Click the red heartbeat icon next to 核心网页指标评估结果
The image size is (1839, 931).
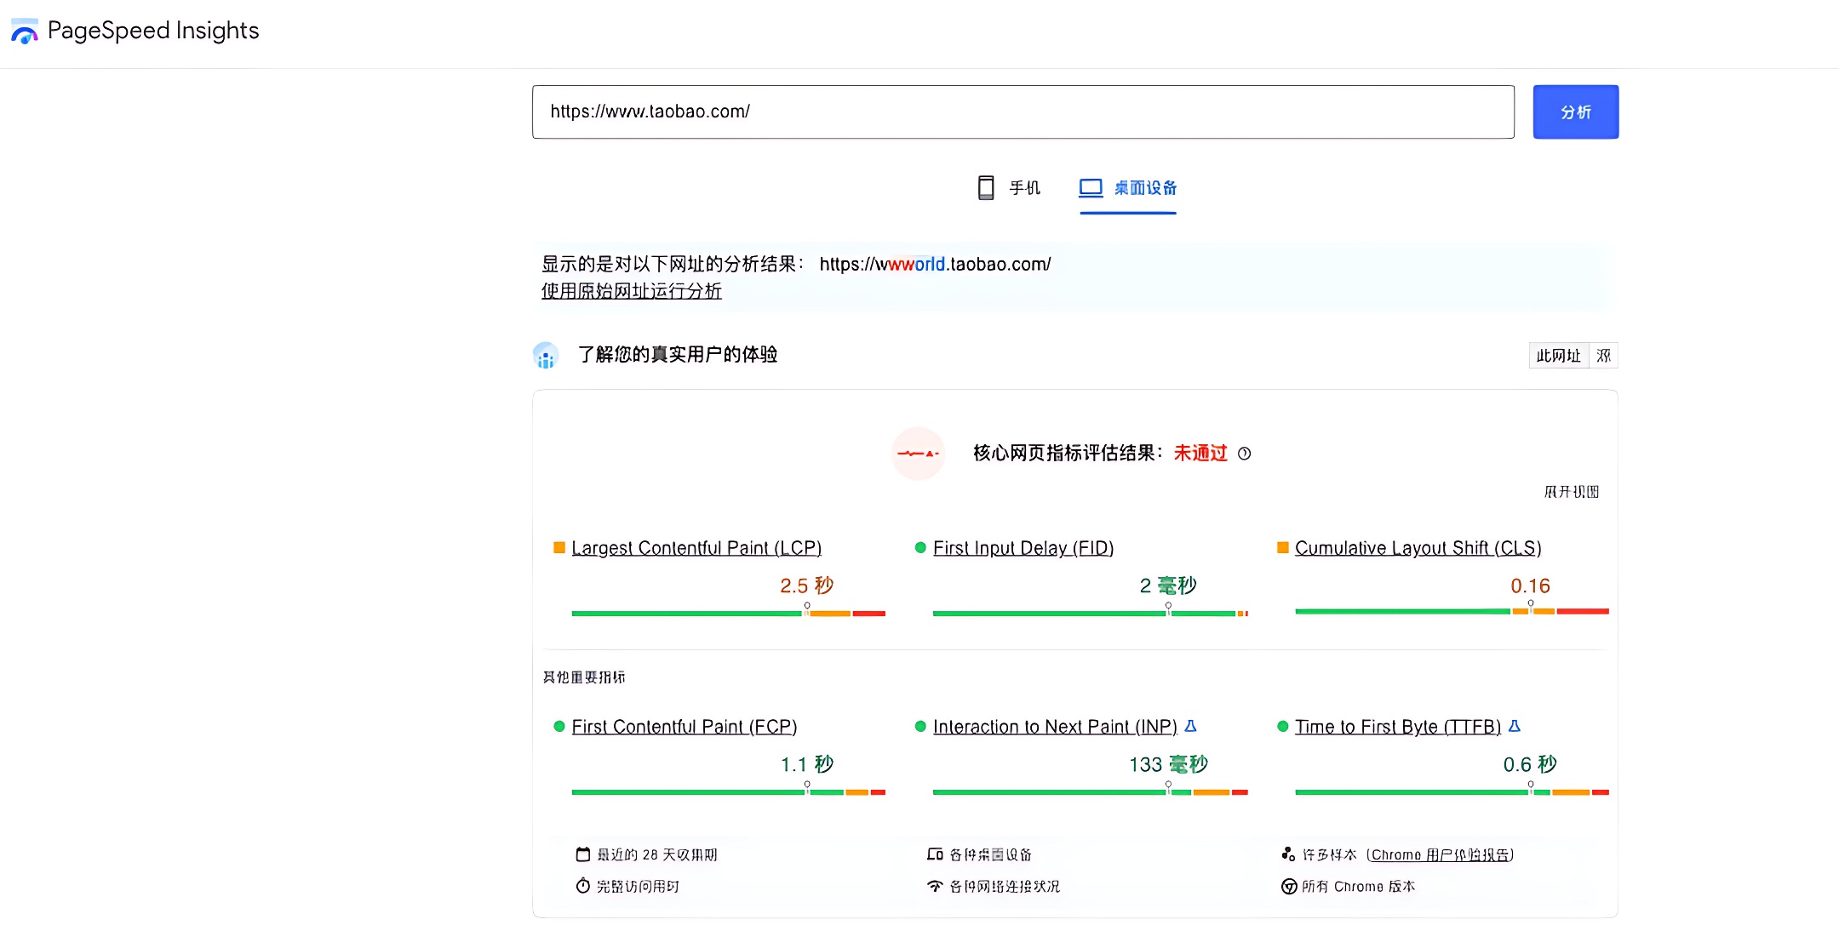tap(918, 454)
